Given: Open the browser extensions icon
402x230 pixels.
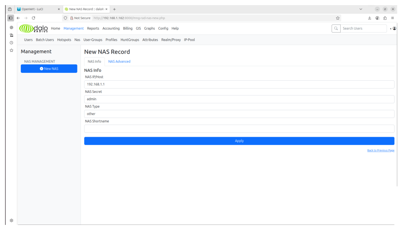Looking at the screenshot, I should (x=385, y=18).
